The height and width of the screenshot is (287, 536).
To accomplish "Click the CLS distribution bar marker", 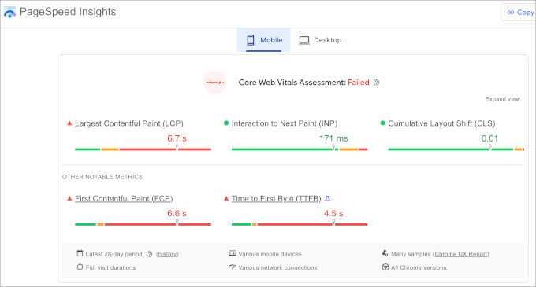I will point(489,147).
